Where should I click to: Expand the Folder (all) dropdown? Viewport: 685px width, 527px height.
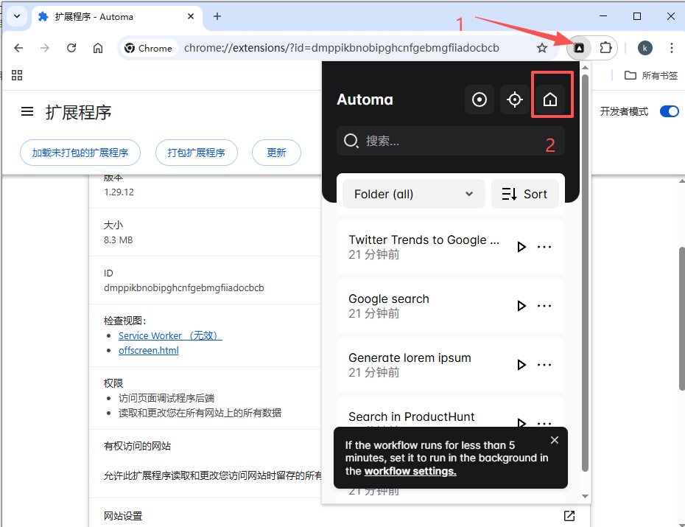(414, 194)
